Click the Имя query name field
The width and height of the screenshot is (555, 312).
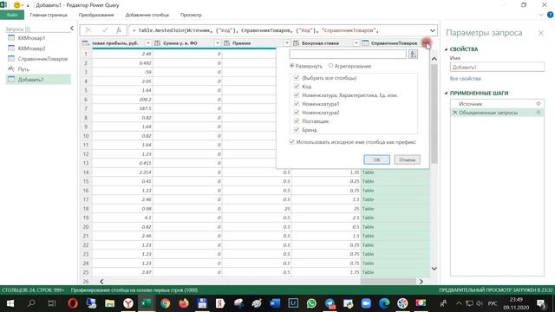pyautogui.click(x=497, y=67)
